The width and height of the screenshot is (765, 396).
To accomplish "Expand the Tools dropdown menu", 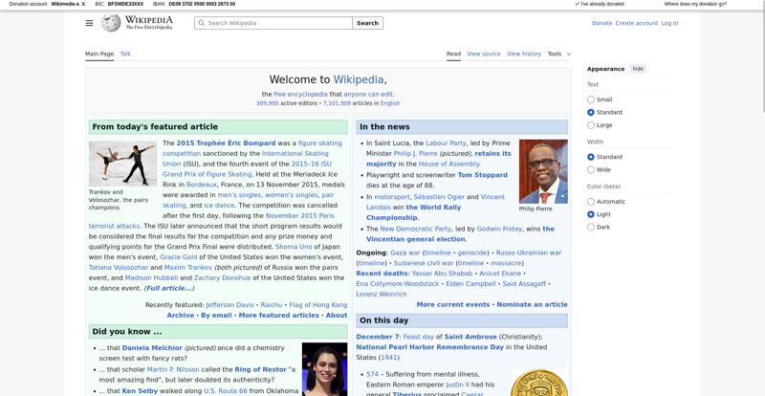I will click(x=557, y=54).
